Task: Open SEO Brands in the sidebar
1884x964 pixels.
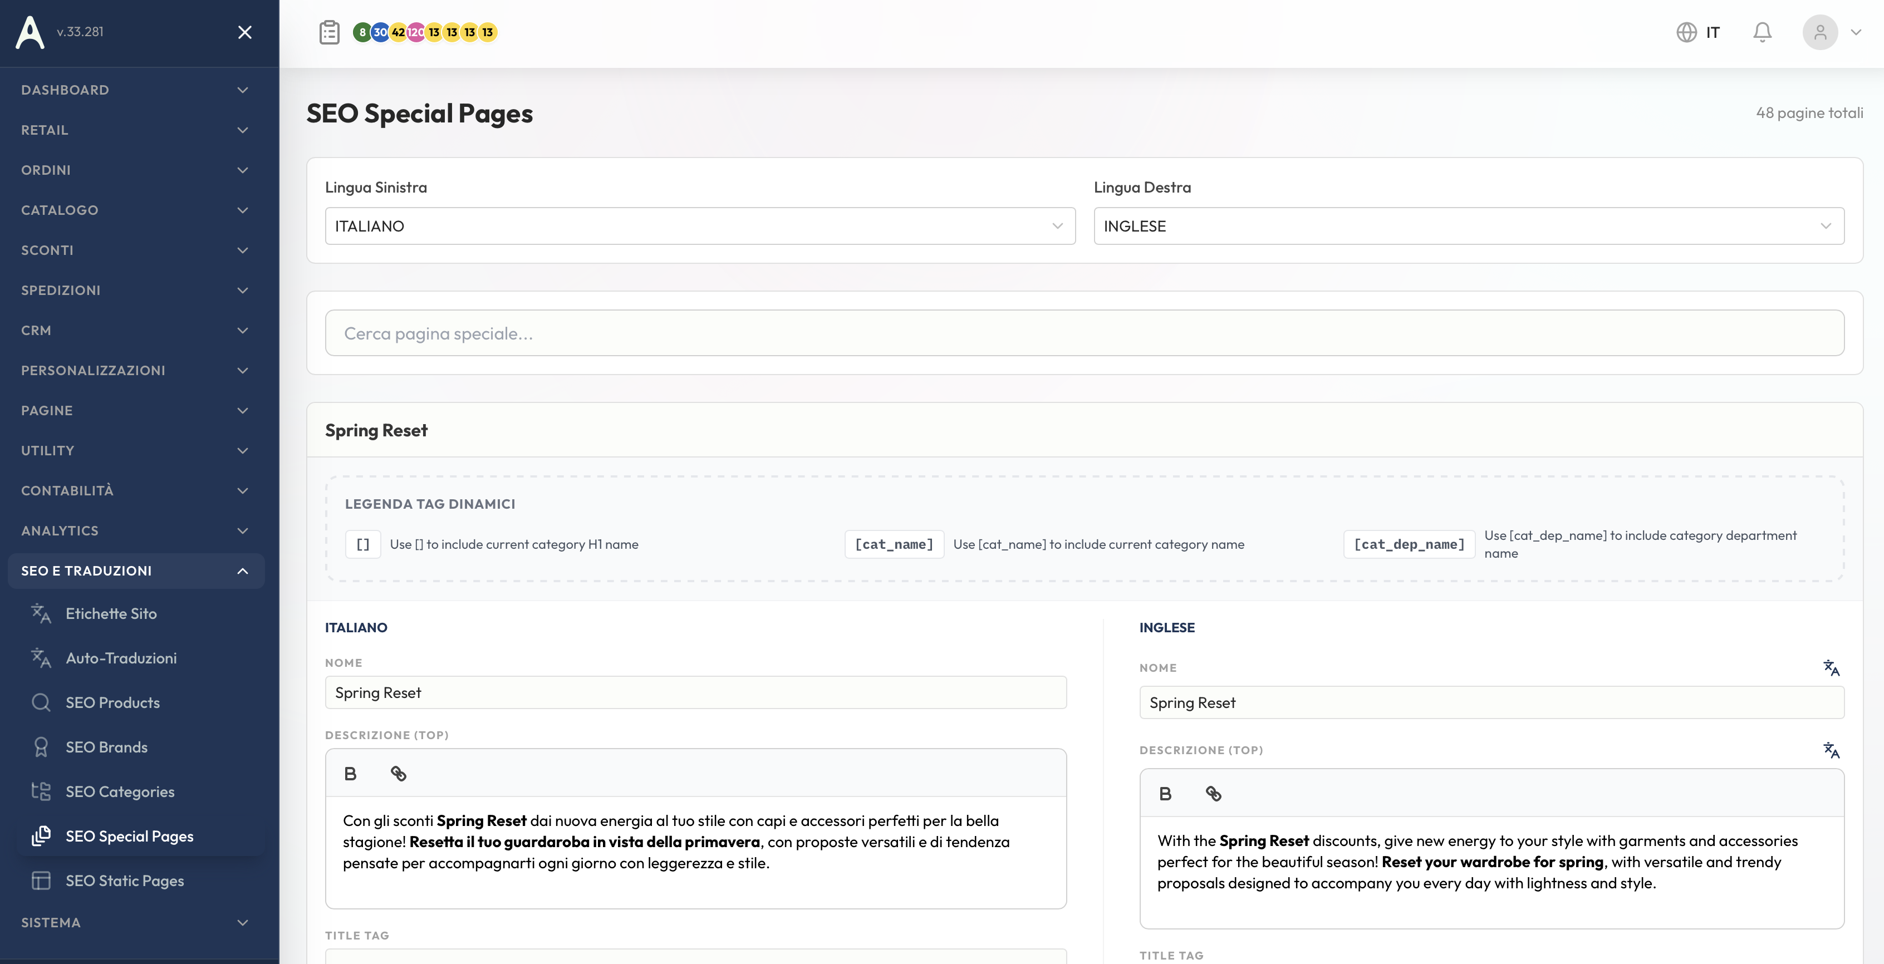Action: coord(140,748)
